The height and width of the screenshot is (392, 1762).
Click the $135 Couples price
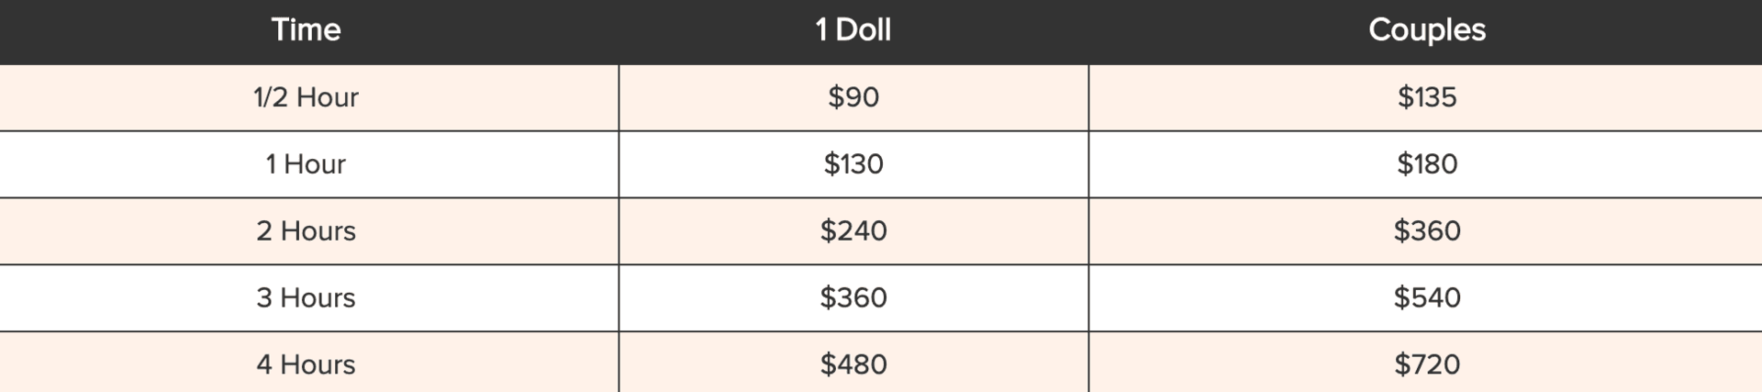coord(1427,97)
